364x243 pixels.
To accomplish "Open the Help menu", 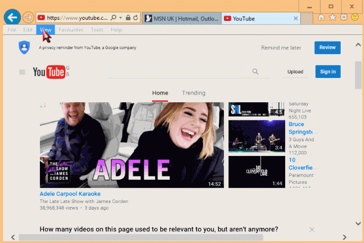I will pos(116,30).
